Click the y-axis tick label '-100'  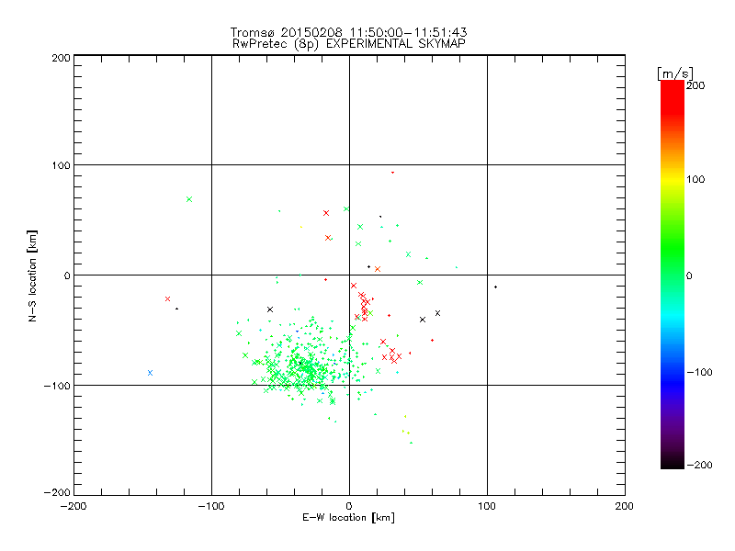click(x=57, y=386)
